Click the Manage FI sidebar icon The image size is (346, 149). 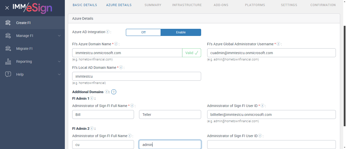[x=8, y=36]
